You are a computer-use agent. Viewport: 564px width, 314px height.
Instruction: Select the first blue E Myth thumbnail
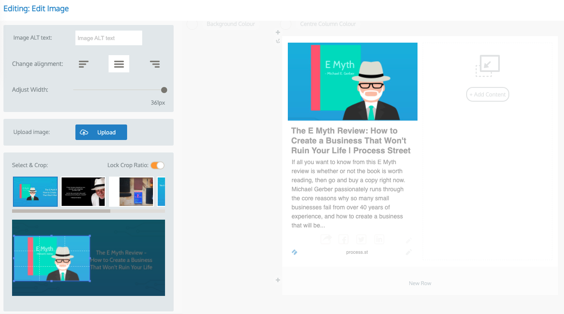coord(35,191)
